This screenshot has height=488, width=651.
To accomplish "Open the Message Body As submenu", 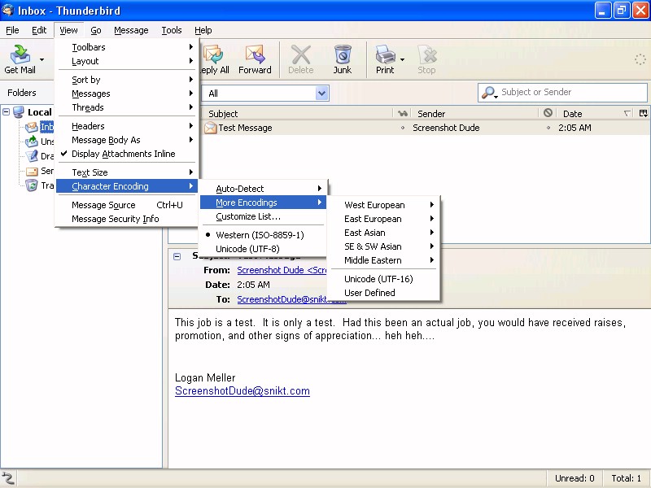I will 127,140.
